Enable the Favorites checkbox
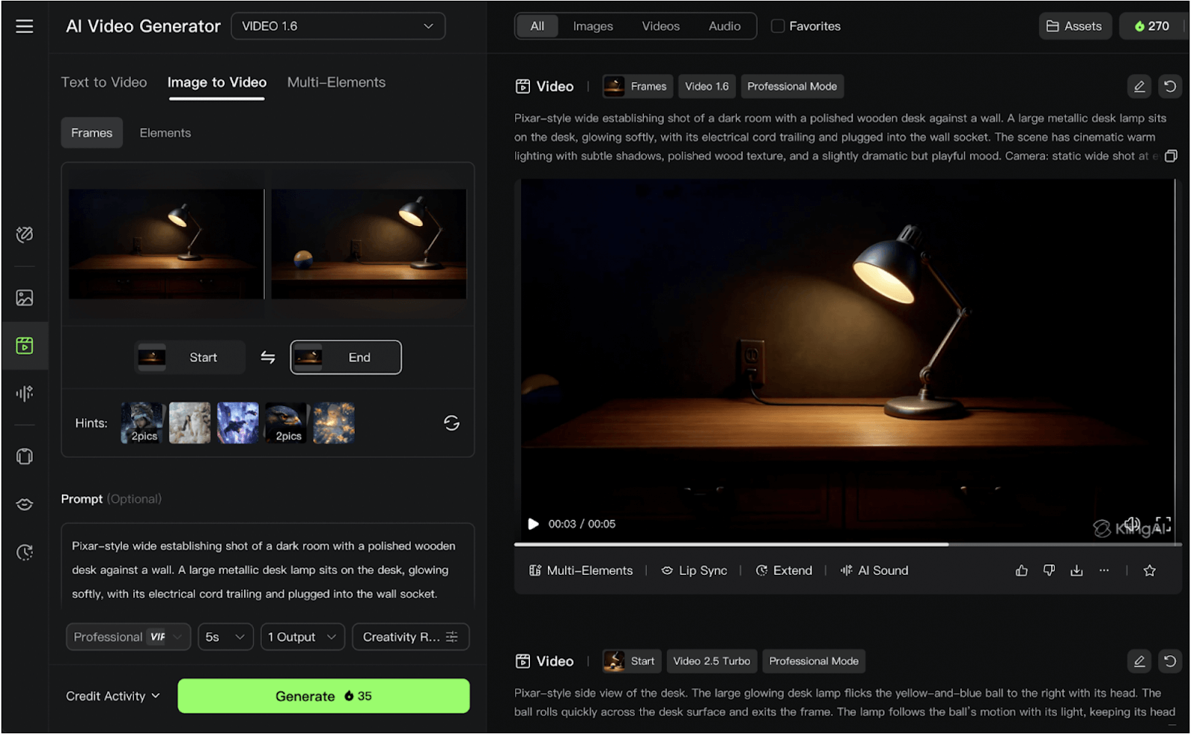 (x=778, y=26)
